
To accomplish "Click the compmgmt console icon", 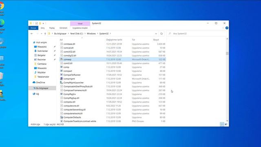I will point(62,79).
